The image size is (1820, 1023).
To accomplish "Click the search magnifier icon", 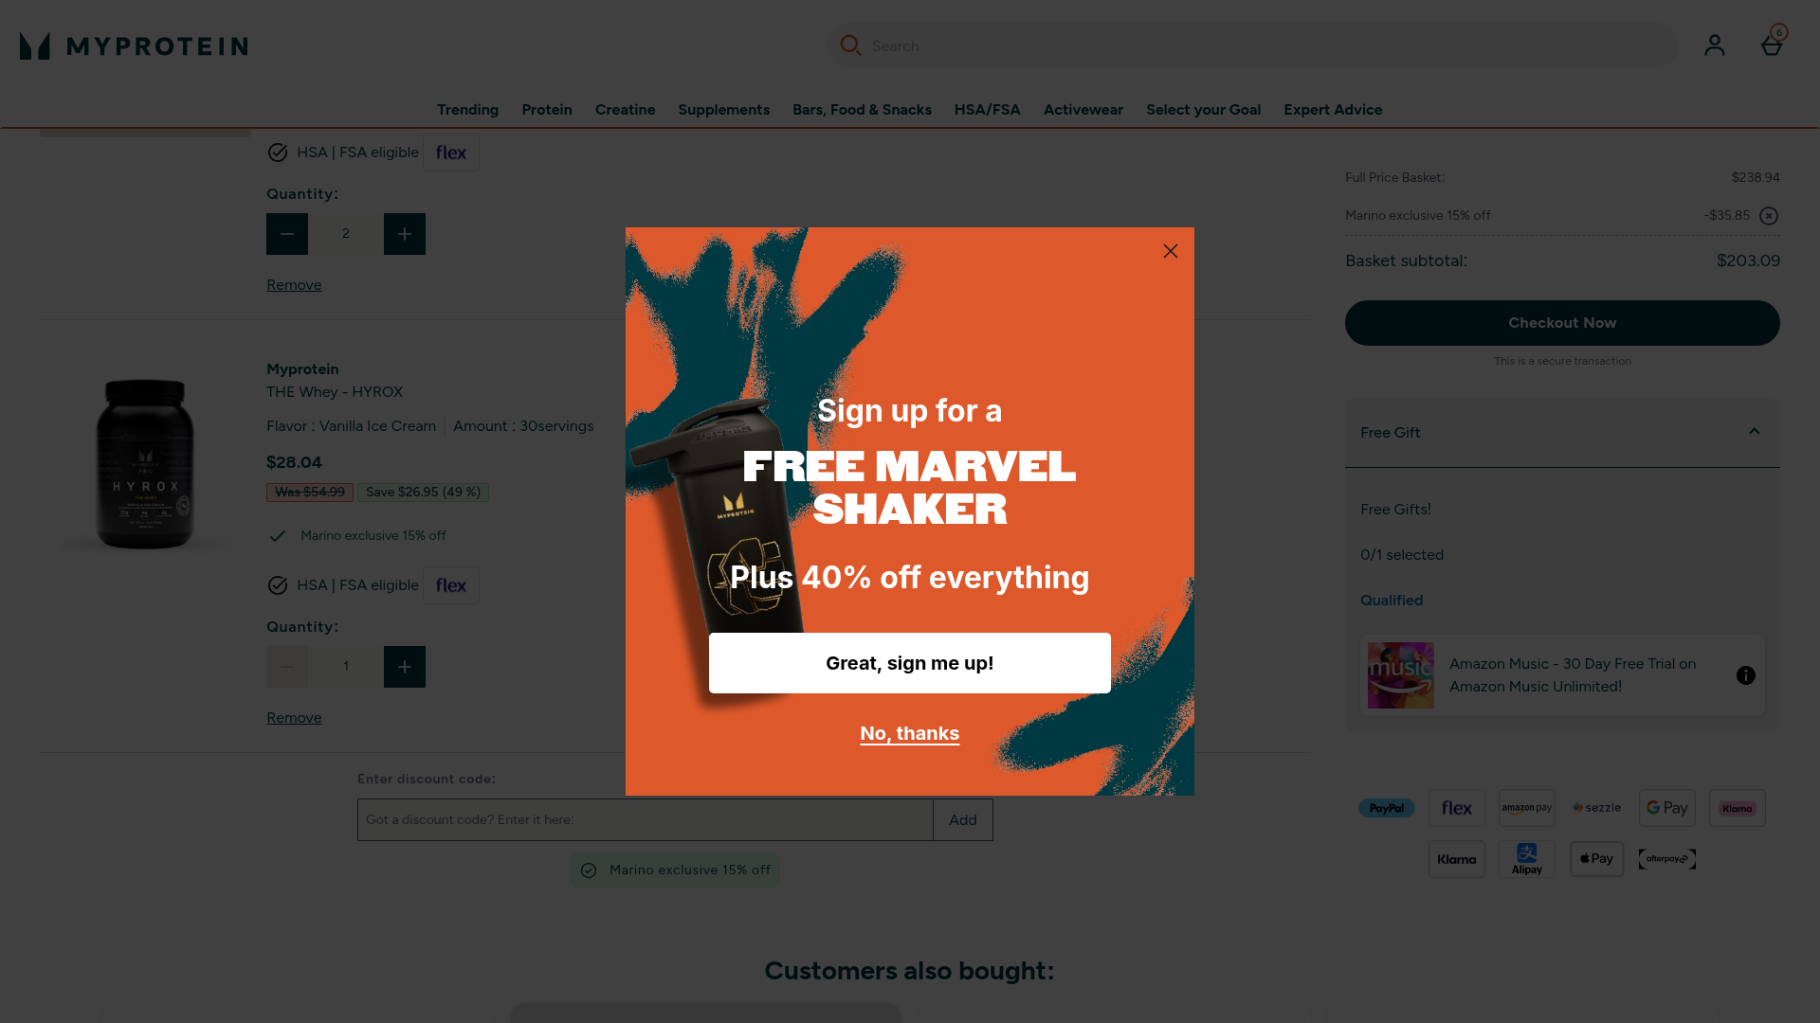I will coord(850,45).
